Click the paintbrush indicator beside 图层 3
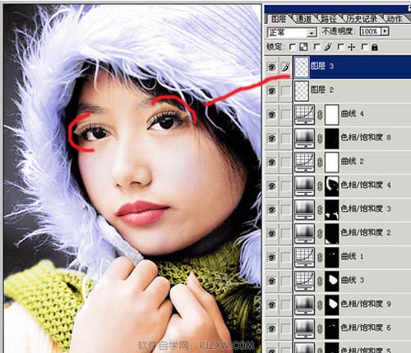This screenshot has height=353, width=411. [x=285, y=66]
